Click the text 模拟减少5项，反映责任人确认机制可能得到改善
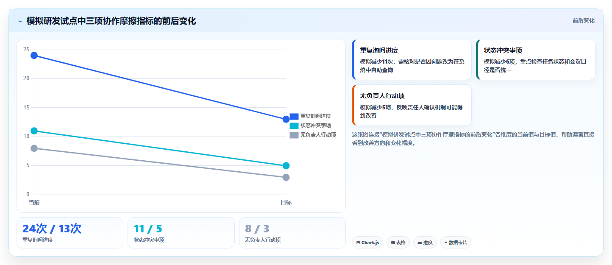This screenshot has height=265, width=612. pyautogui.click(x=411, y=112)
